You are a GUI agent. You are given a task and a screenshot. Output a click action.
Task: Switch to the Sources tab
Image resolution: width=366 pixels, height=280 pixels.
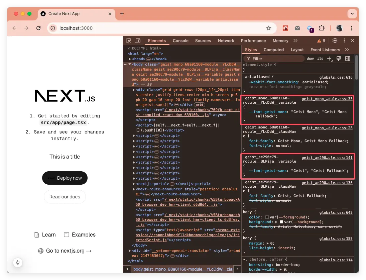point(203,40)
